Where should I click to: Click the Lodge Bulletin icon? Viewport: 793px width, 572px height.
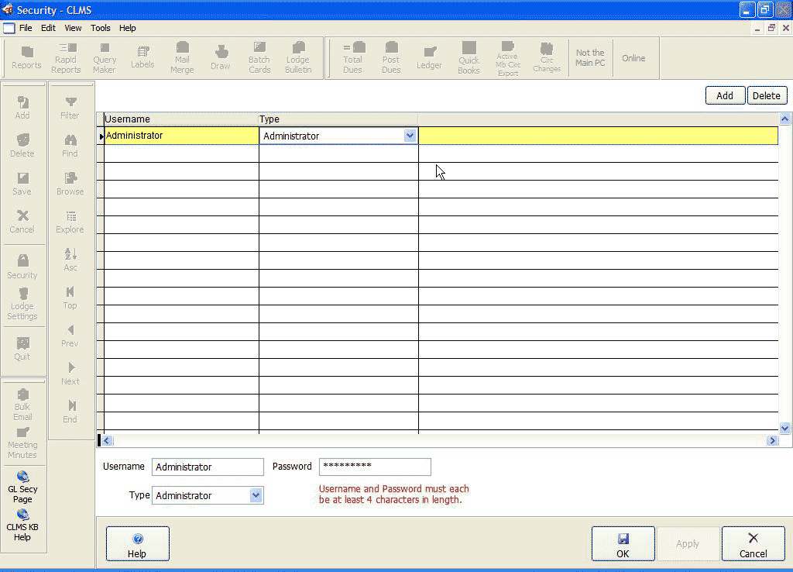click(298, 58)
